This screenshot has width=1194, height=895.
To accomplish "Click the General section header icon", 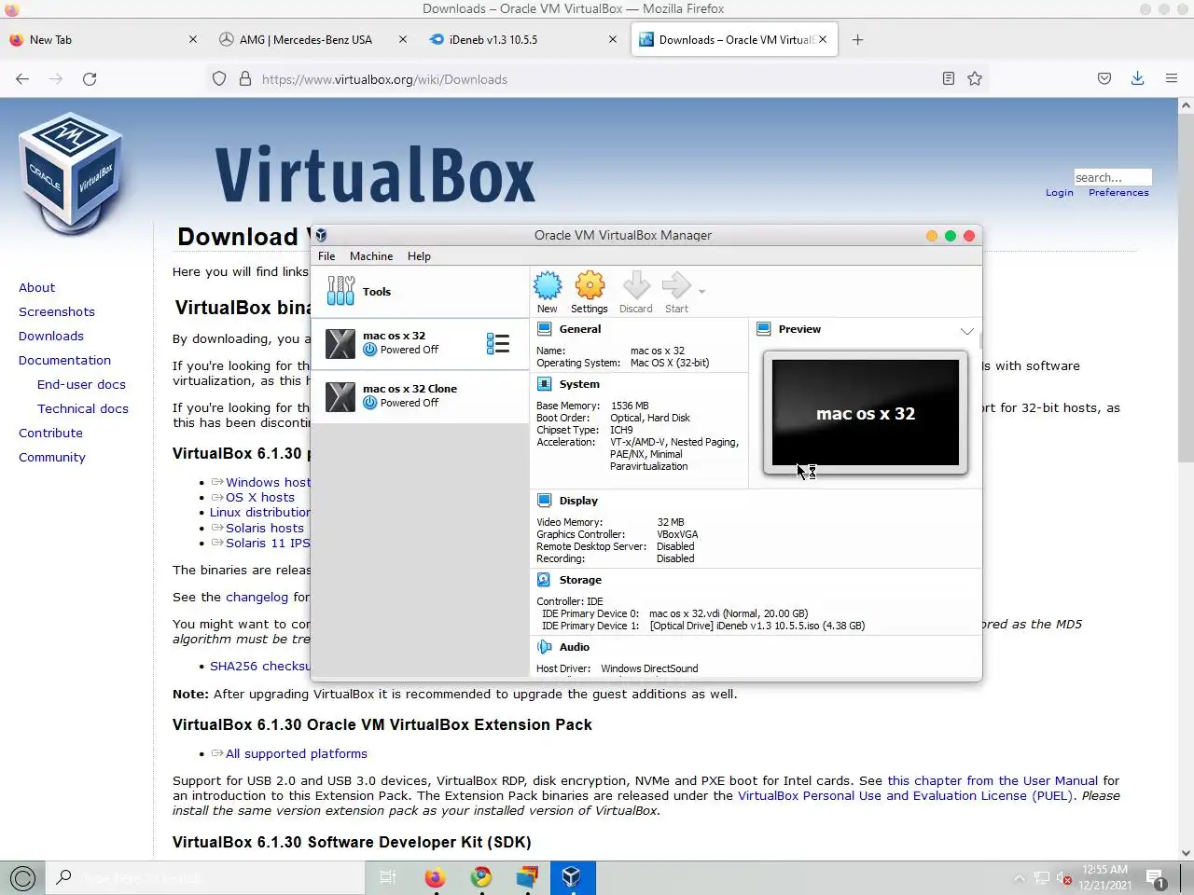I will pos(545,329).
